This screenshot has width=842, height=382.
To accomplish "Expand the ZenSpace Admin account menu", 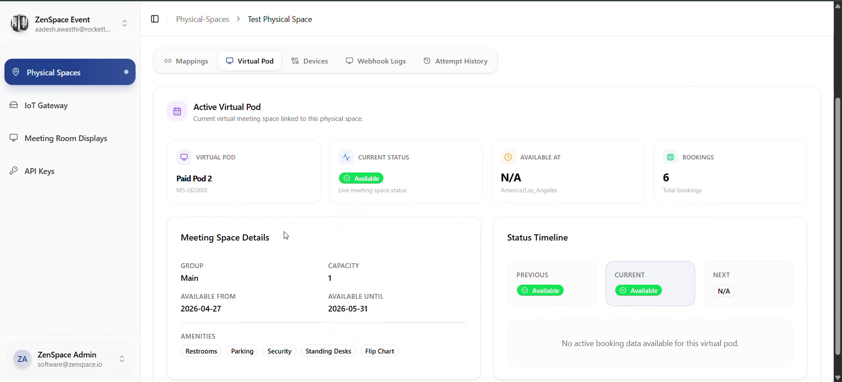I will point(122,359).
